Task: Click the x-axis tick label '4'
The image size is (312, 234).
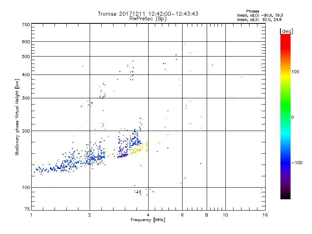Action: (148, 215)
